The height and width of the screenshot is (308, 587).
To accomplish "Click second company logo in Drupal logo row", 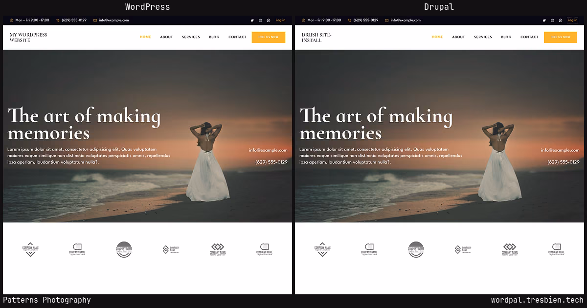I will [369, 249].
